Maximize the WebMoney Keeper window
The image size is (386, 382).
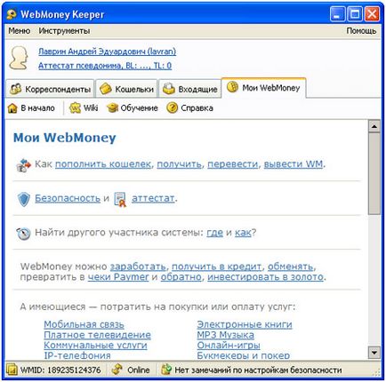[355, 14]
